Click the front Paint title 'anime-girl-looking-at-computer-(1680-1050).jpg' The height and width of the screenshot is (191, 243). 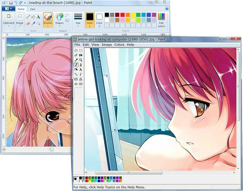116,39
